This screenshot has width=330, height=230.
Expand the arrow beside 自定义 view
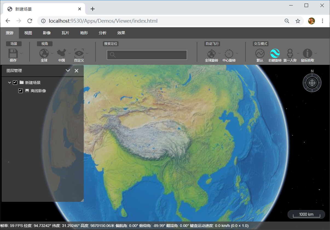[x=87, y=53]
